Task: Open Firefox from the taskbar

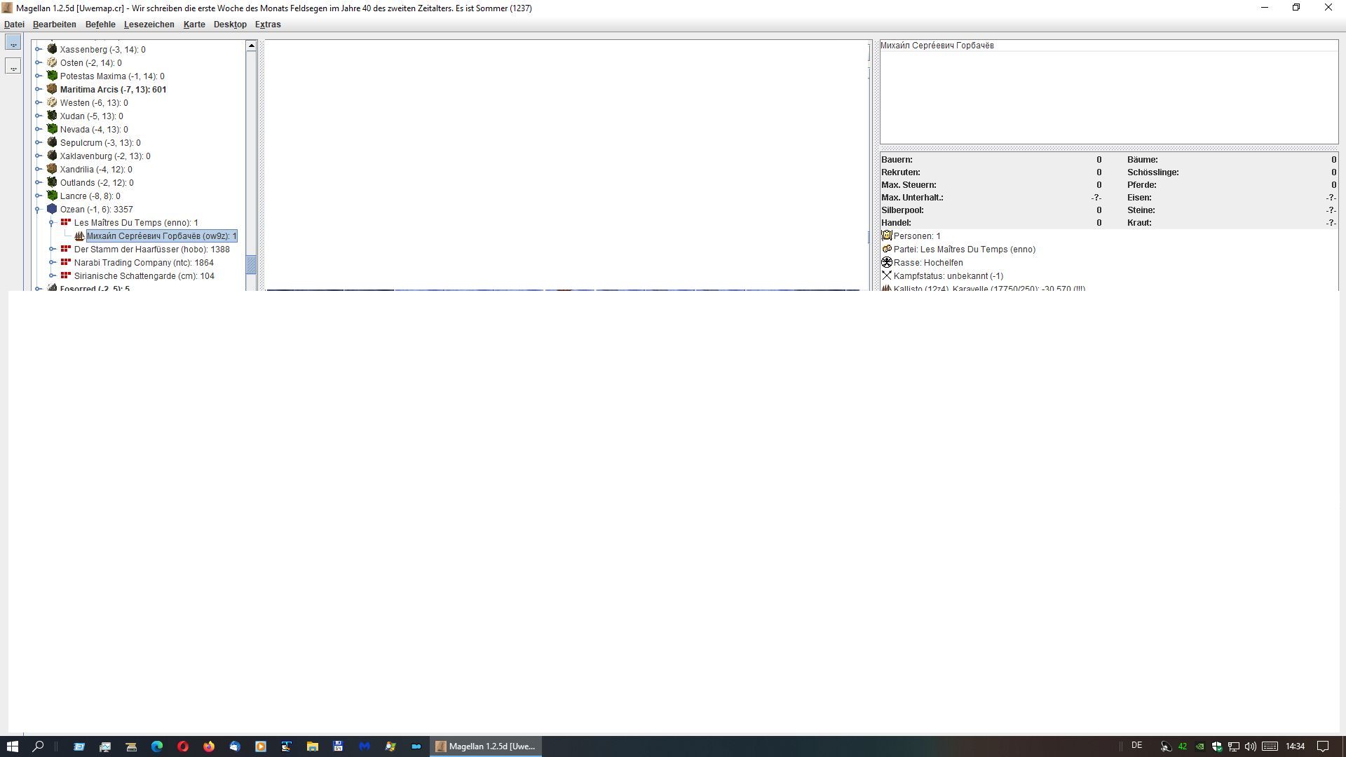Action: tap(209, 746)
